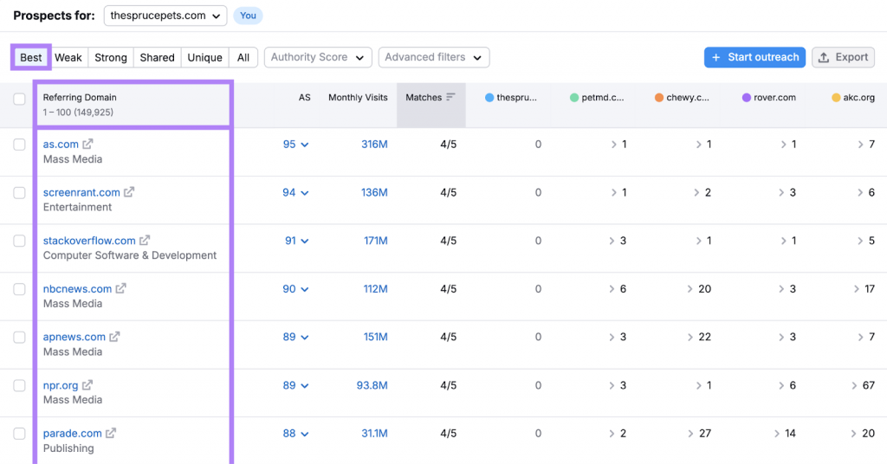The width and height of the screenshot is (887, 464).
Task: Click the plus icon on Start outreach
Action: [x=716, y=57]
